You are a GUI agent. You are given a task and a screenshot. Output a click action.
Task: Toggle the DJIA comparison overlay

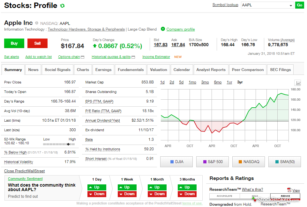coord(176,162)
